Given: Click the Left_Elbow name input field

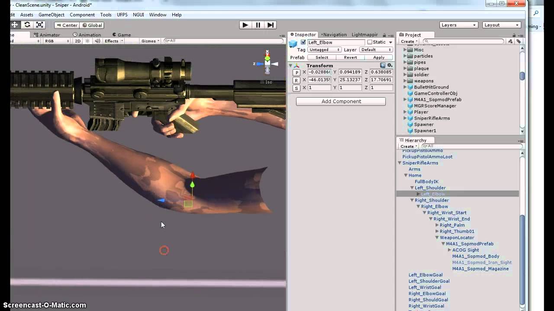Looking at the screenshot, I should pyautogui.click(x=336, y=42).
